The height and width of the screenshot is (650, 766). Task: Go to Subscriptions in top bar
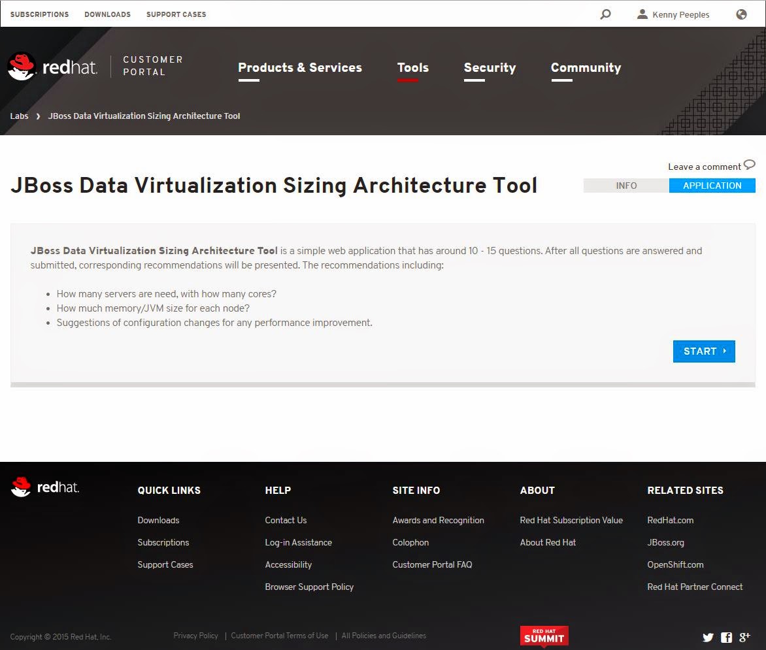click(40, 14)
